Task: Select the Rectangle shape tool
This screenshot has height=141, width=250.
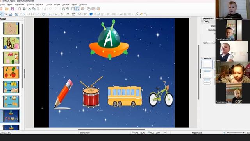Action: point(28,14)
